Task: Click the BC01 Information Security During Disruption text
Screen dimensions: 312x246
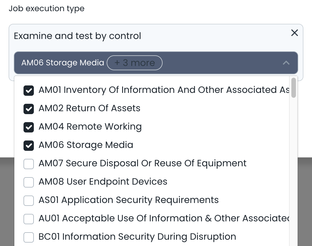Action: (x=137, y=237)
